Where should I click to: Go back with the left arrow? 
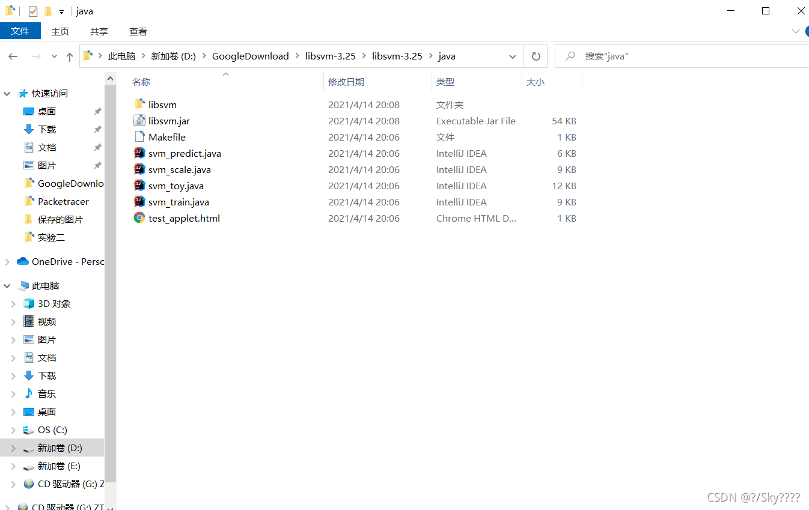[13, 56]
